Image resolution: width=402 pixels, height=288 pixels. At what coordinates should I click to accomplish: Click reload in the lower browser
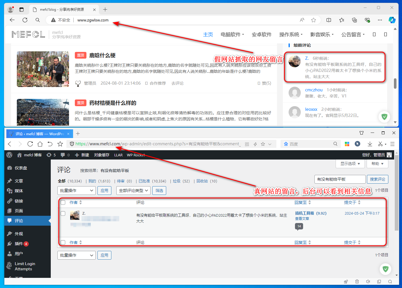pyautogui.click(x=30, y=144)
